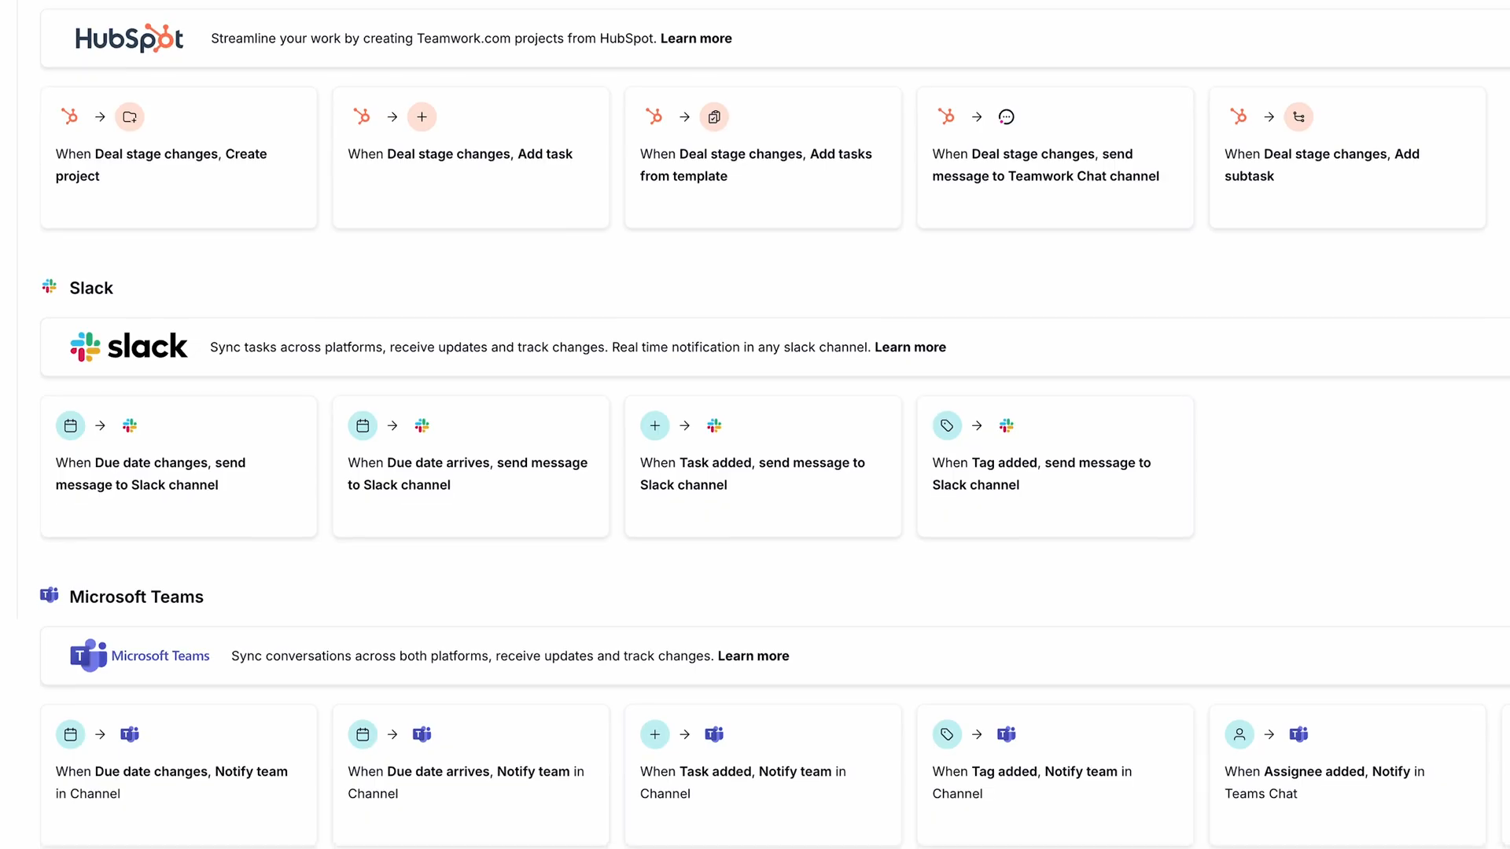The image size is (1510, 849).
Task: Click the plus icon in the HubSpot Add task card
Action: (x=422, y=117)
